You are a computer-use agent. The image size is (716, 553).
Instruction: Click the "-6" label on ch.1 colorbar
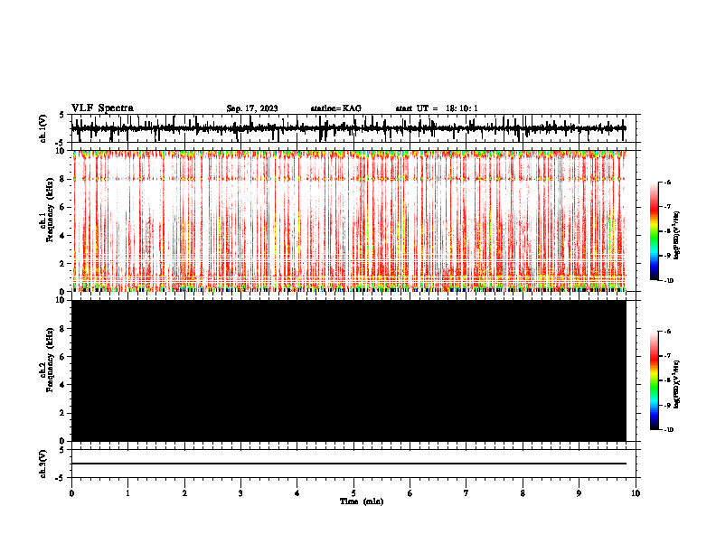coord(667,182)
